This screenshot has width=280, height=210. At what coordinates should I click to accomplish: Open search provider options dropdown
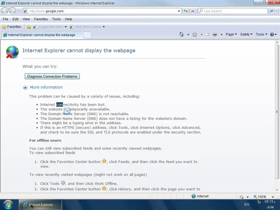[x=276, y=11]
